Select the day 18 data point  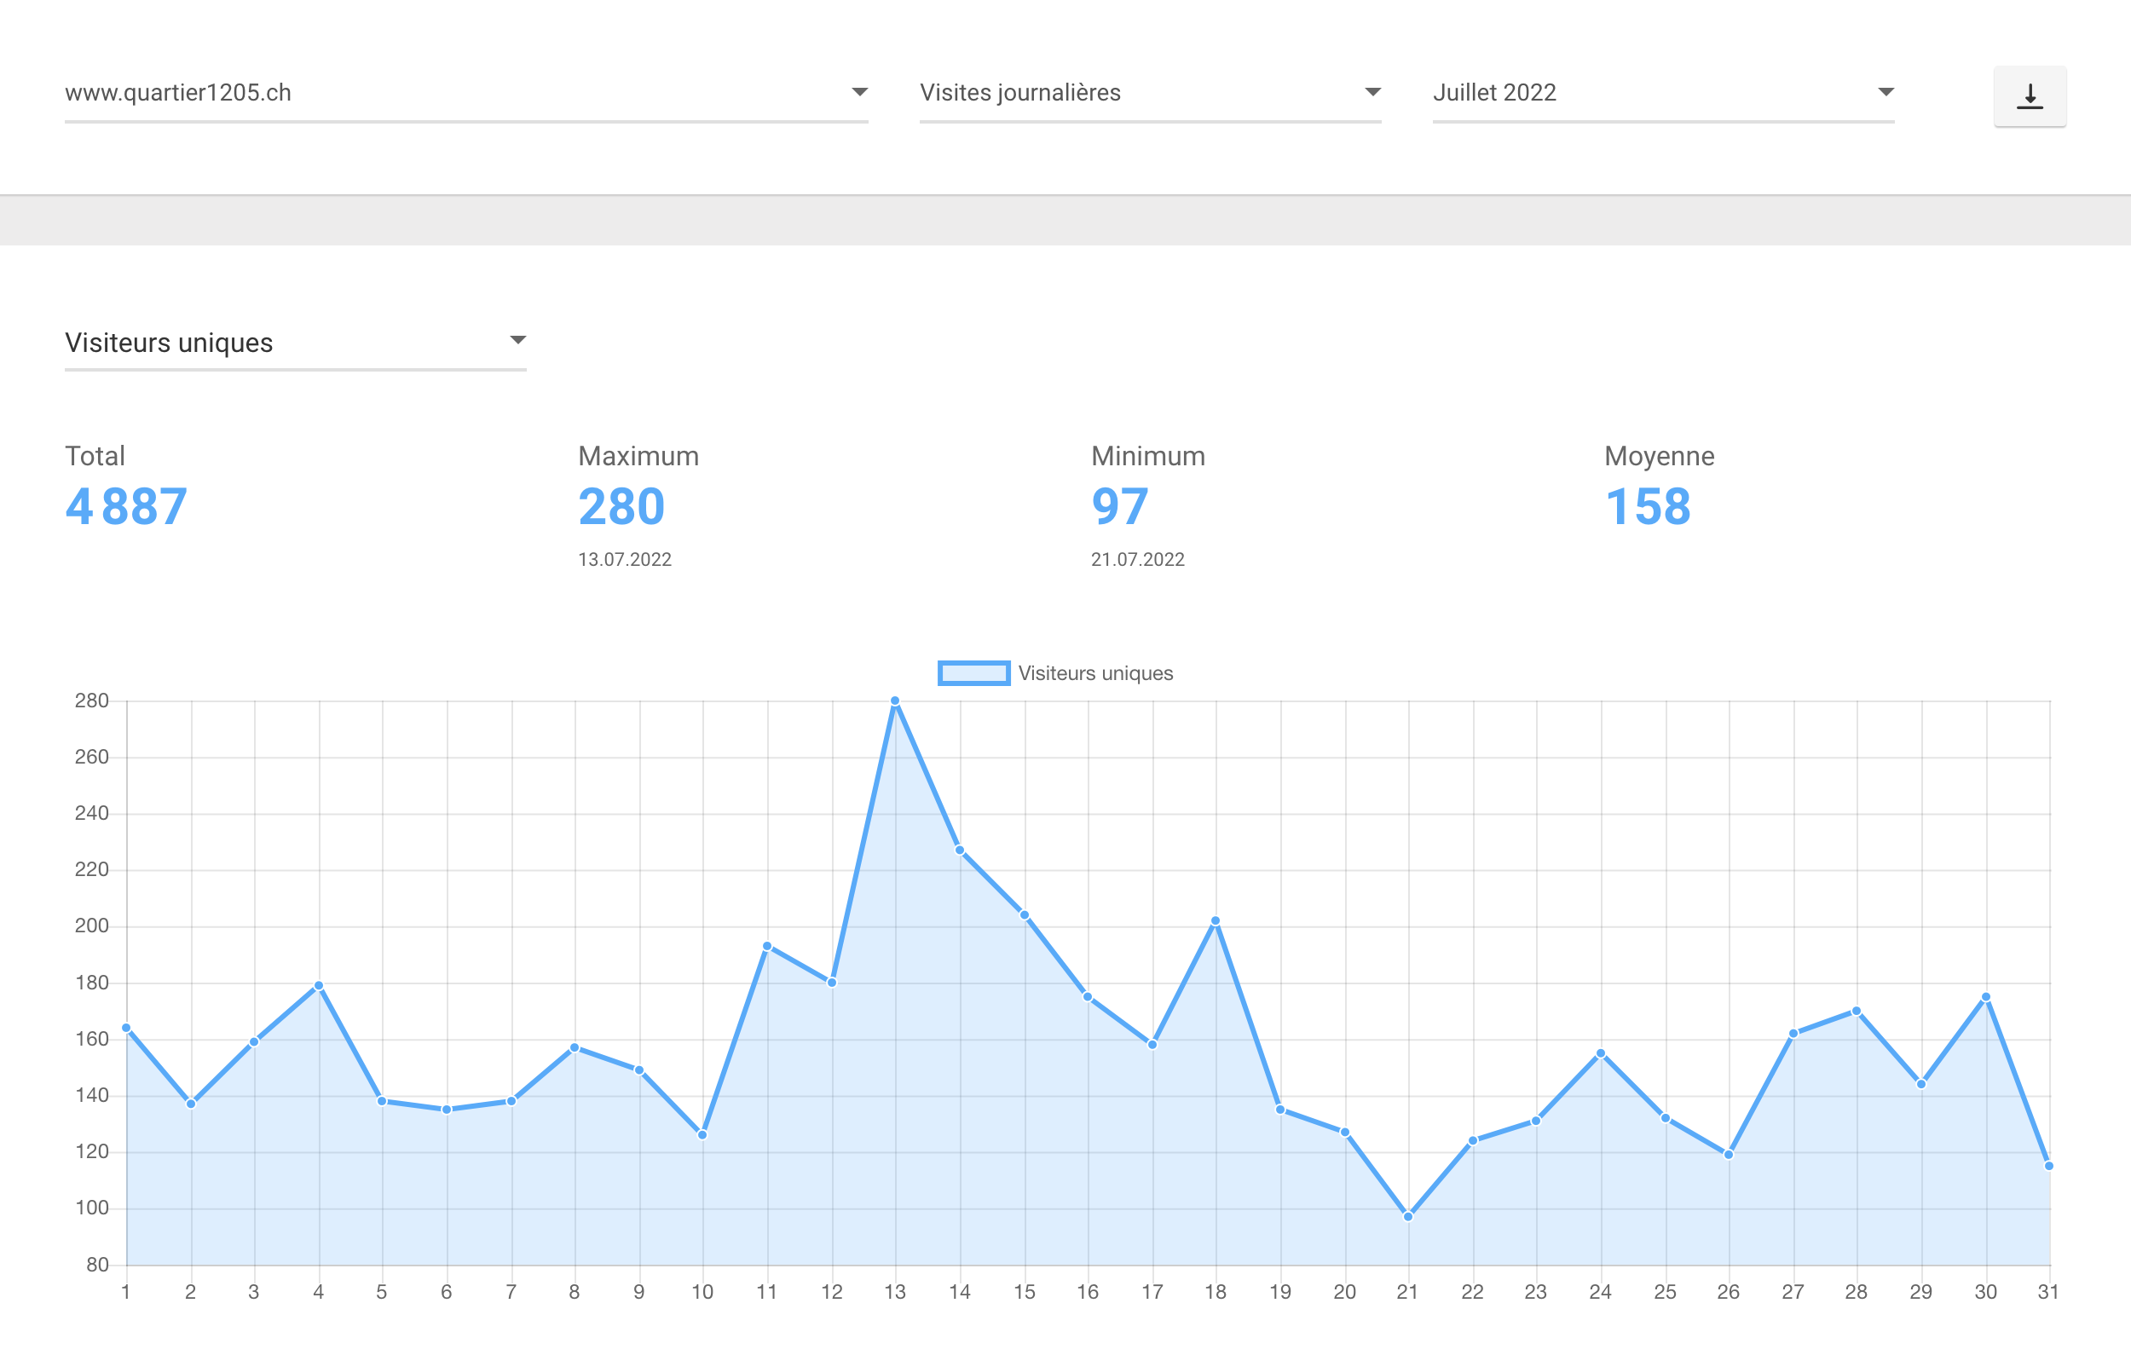pos(1215,921)
